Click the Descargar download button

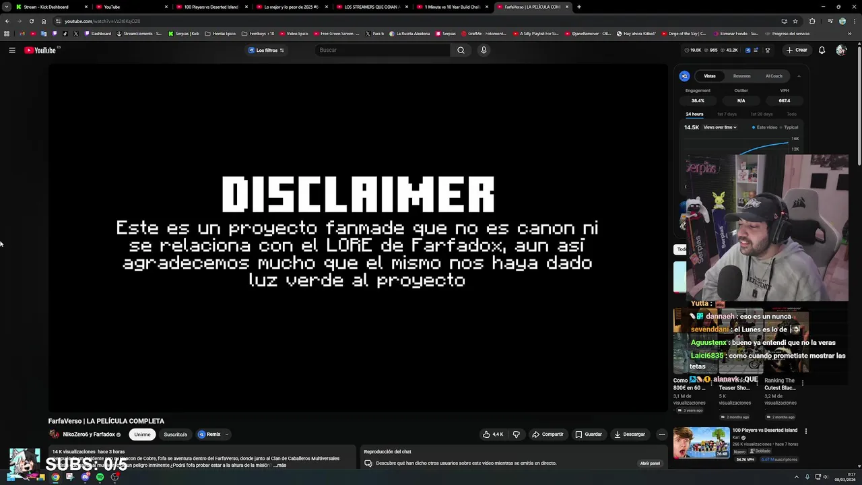coord(630,434)
